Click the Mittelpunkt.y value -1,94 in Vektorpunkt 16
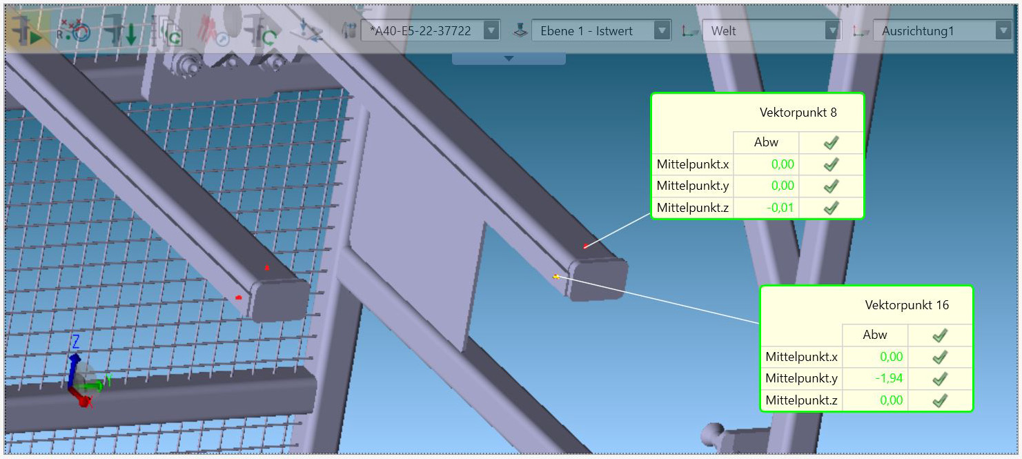 889,378
